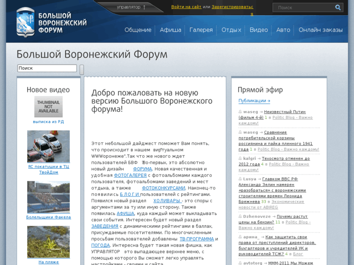Click the Поиск field below the page title

click(x=47, y=68)
